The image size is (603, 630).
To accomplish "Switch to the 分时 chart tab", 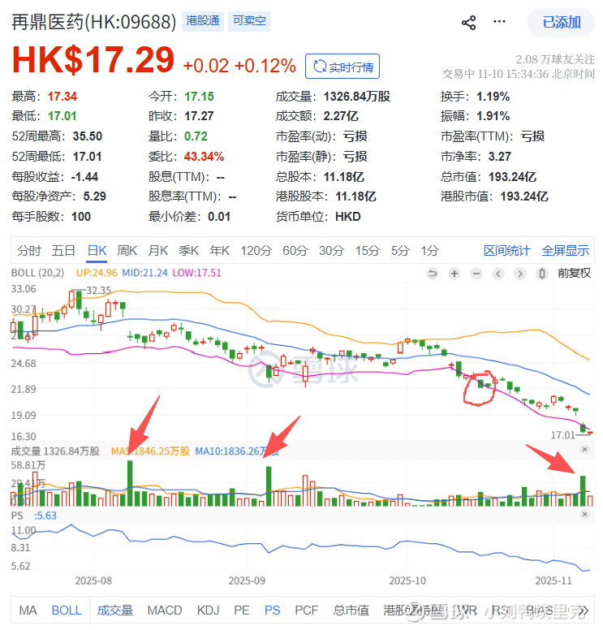I will tap(29, 251).
